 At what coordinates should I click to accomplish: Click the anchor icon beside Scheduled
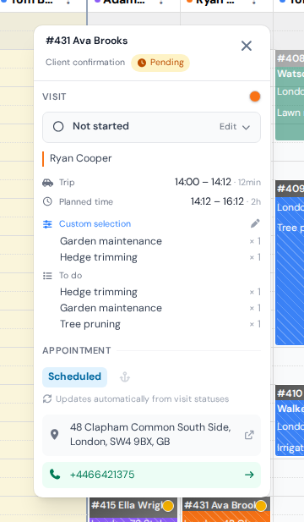click(125, 377)
